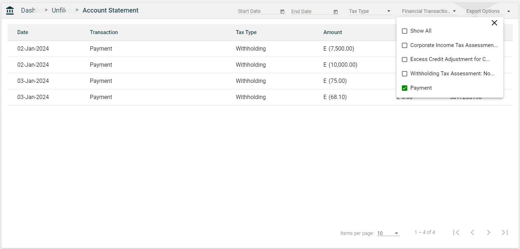Go to the first page of results
Image resolution: width=520 pixels, height=249 pixels.
(x=456, y=232)
